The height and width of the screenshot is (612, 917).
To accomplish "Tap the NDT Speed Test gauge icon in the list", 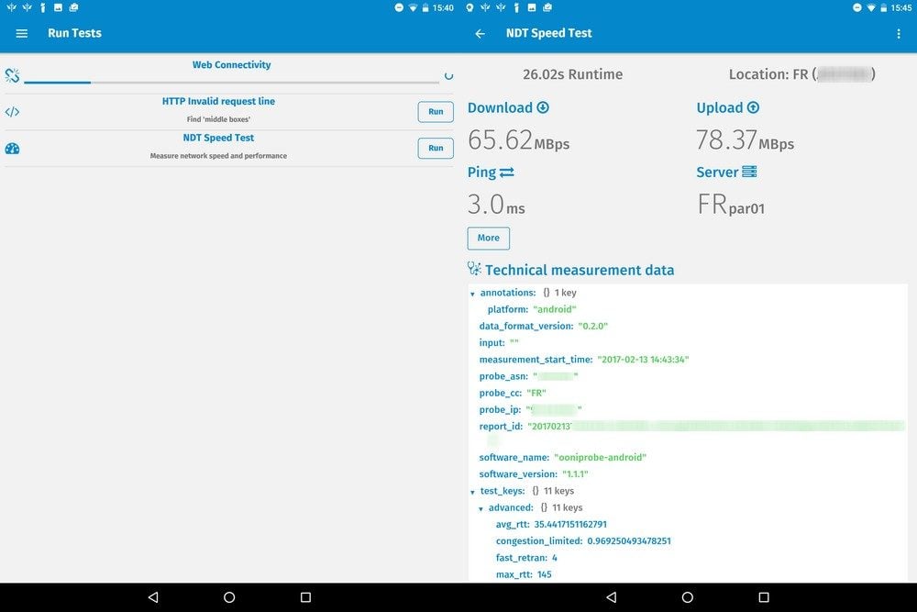I will [x=12, y=149].
